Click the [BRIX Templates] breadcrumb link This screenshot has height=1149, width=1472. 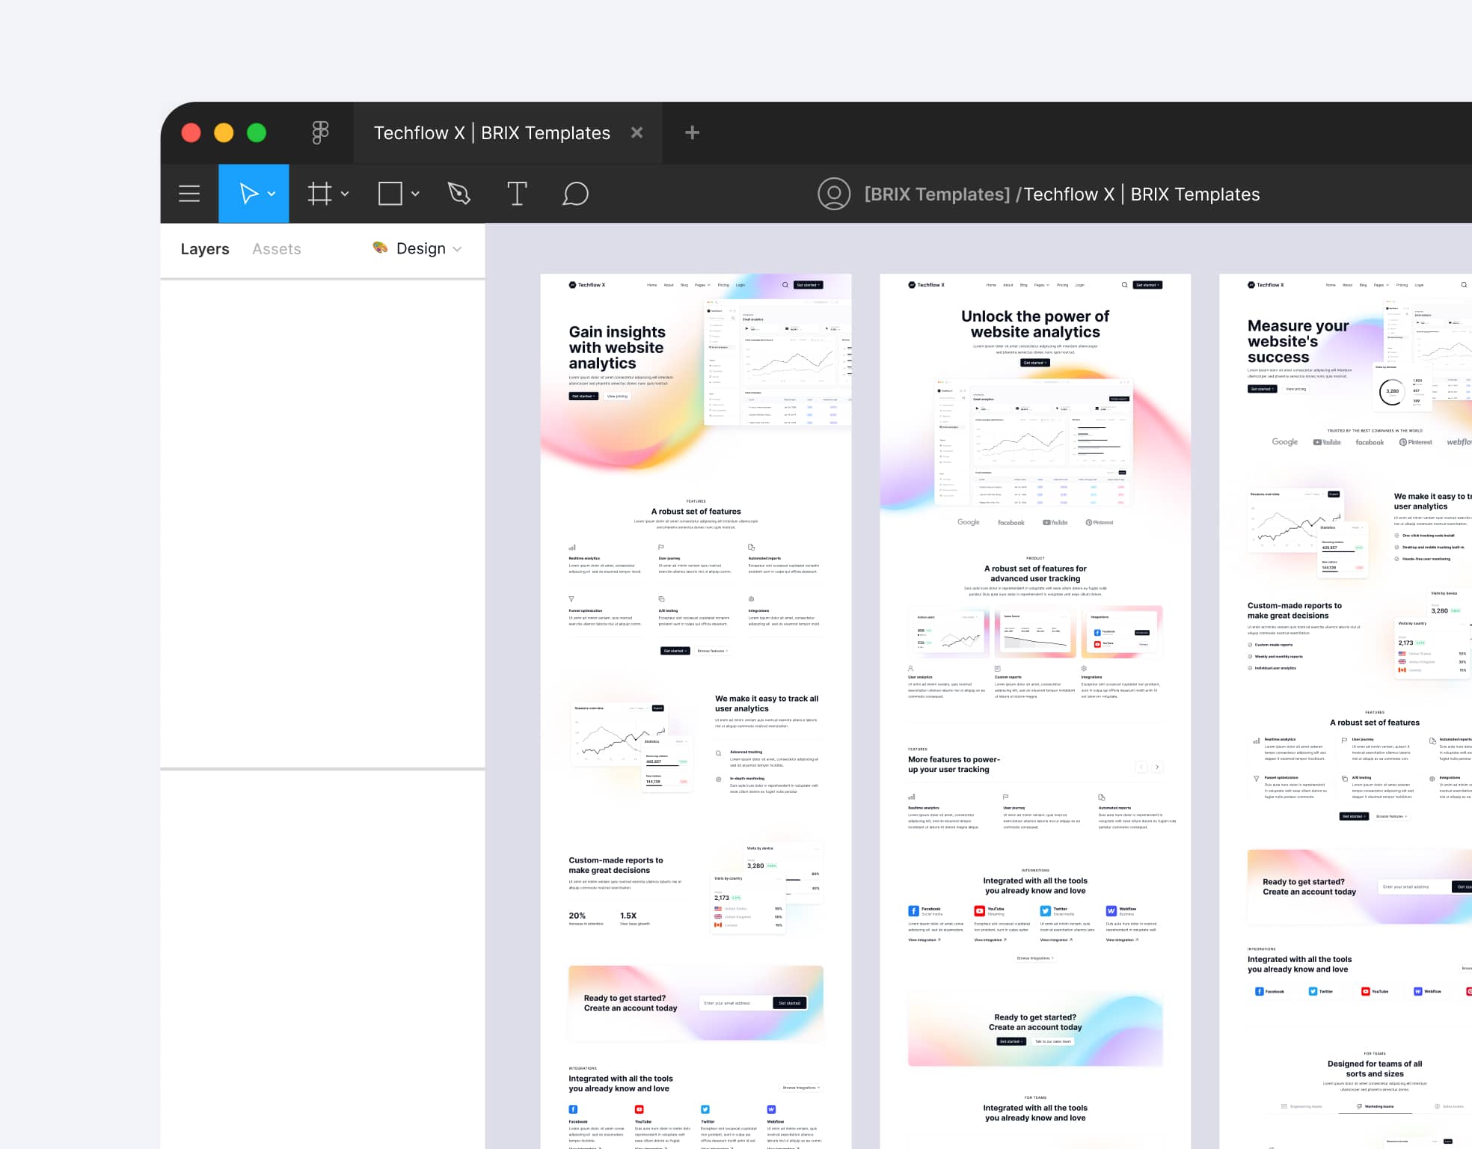coord(936,194)
